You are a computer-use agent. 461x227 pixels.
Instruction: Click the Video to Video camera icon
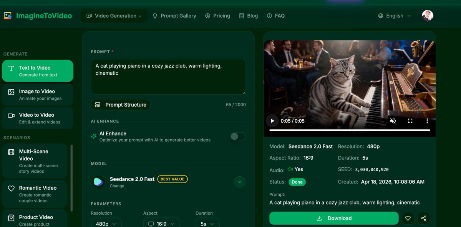point(11,115)
